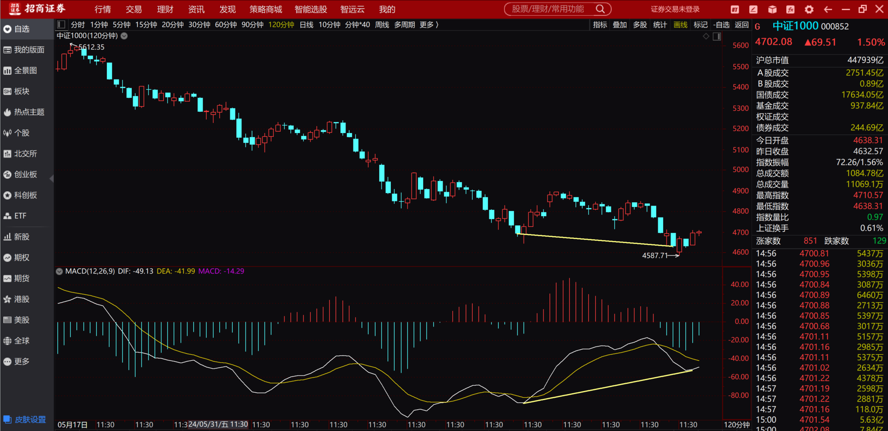Open the 自选 watchlist in the sidebar

tap(26, 29)
